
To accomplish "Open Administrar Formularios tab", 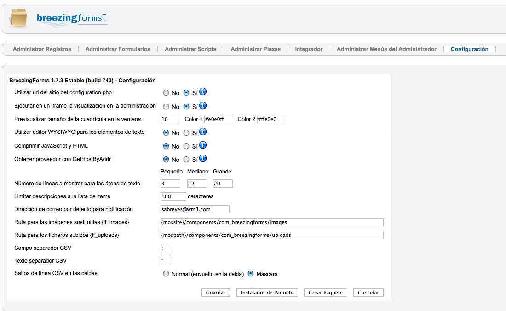I will click(x=118, y=49).
